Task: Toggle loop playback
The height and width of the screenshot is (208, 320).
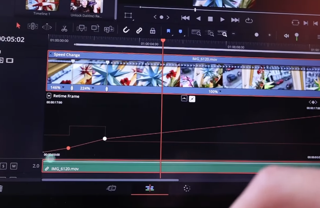Action: [x=249, y=20]
